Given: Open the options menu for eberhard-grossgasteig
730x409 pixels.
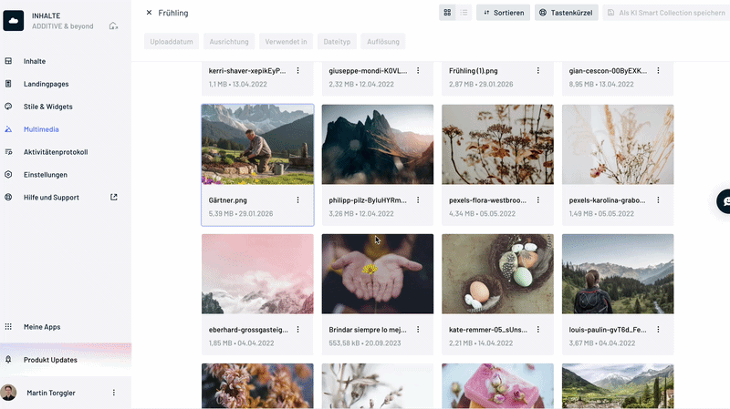Looking at the screenshot, I should [298, 330].
